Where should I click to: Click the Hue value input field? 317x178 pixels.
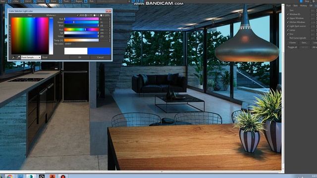tap(105, 30)
